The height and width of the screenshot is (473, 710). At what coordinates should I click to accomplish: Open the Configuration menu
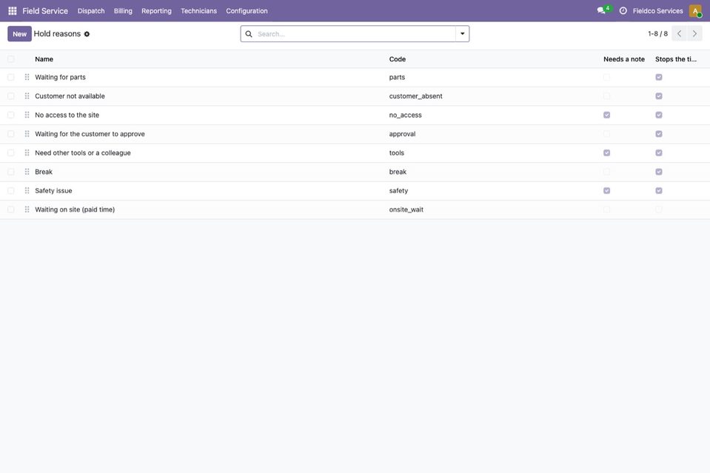[x=247, y=11]
